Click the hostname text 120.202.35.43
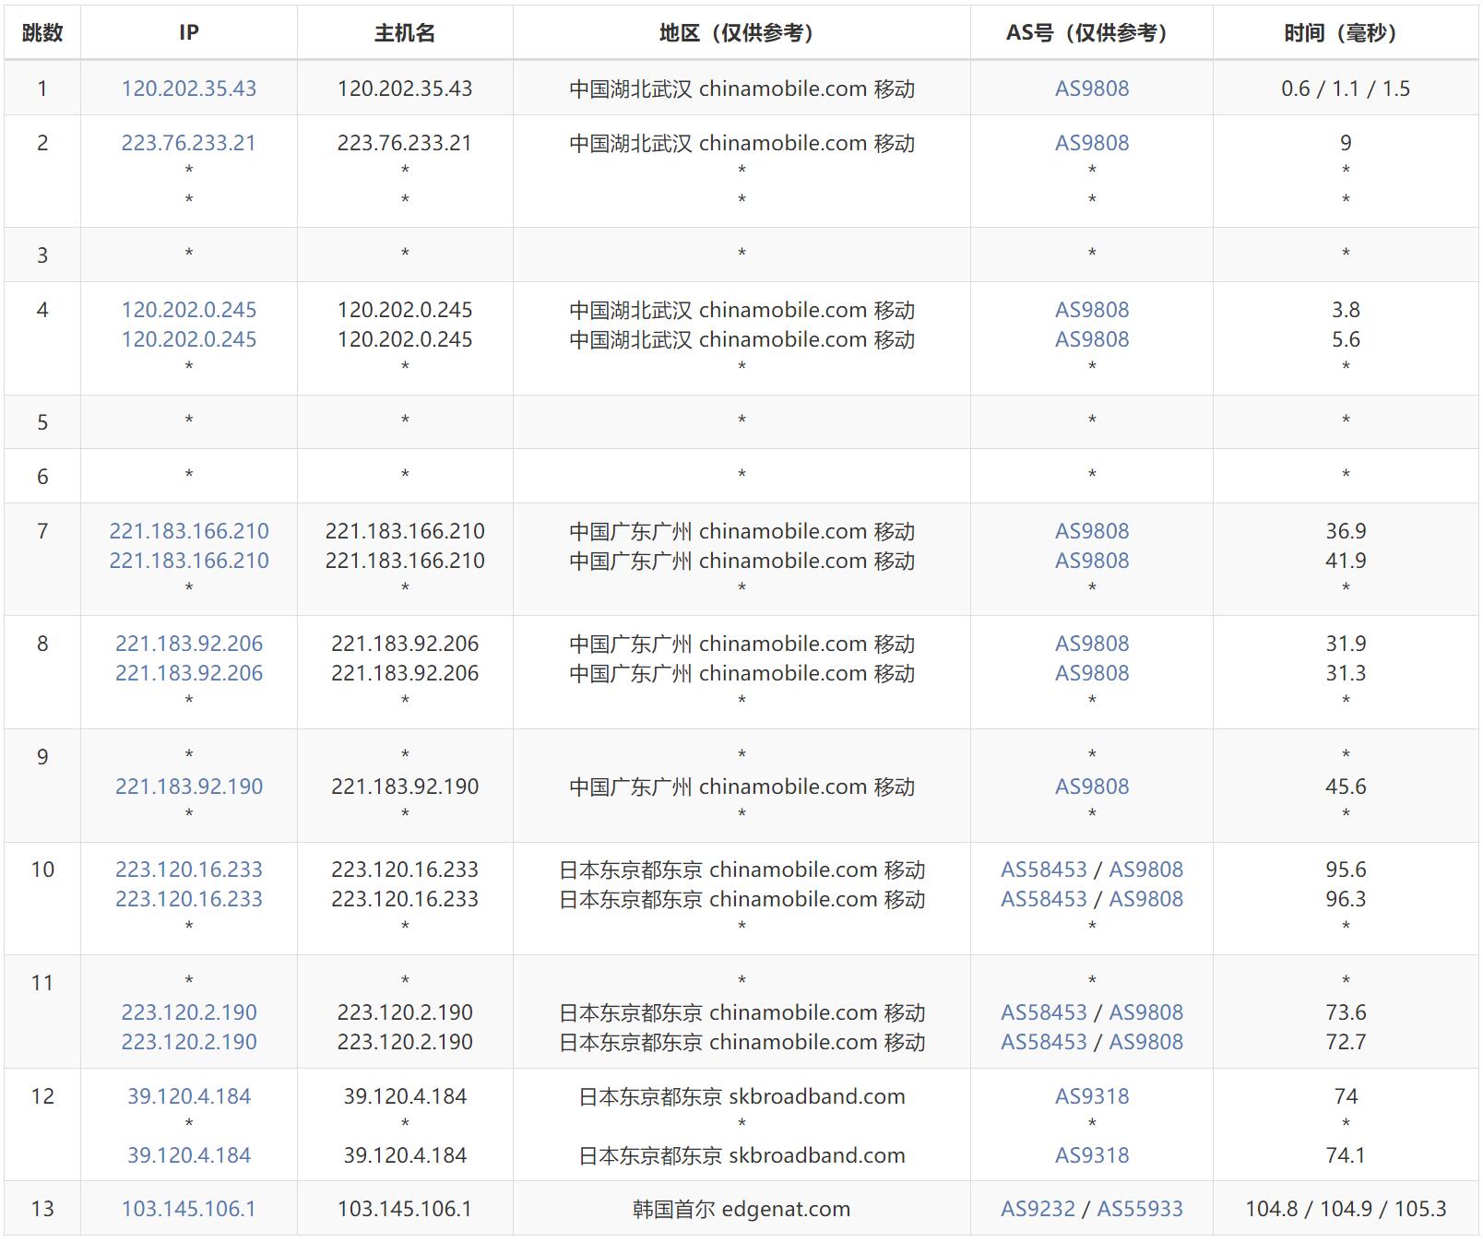 (x=405, y=89)
